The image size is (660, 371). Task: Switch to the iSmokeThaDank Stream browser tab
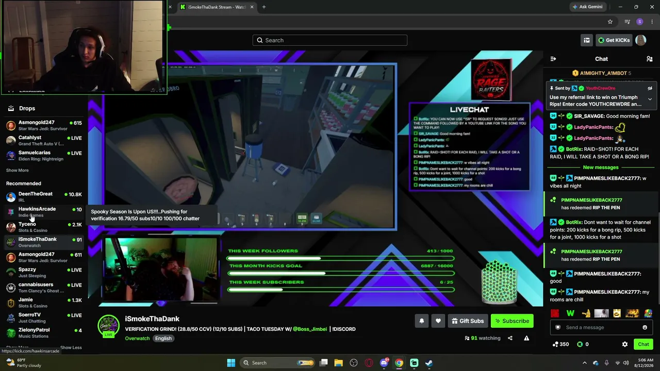tap(217, 7)
